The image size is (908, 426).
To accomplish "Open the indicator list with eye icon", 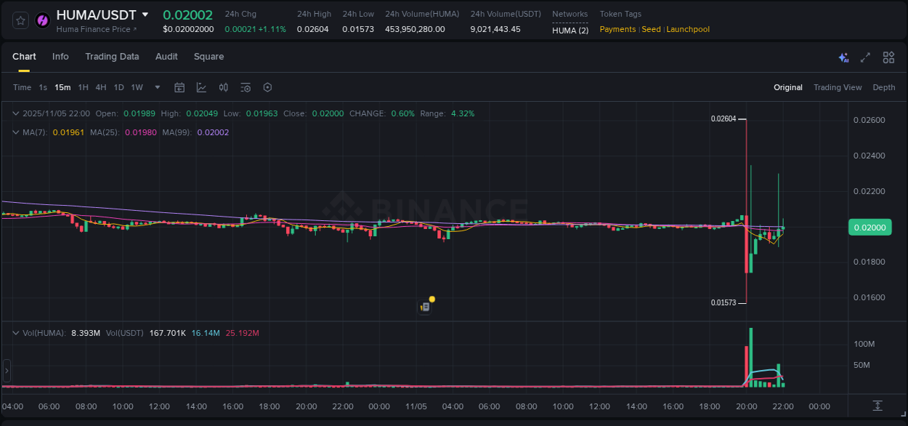I will pyautogui.click(x=245, y=87).
